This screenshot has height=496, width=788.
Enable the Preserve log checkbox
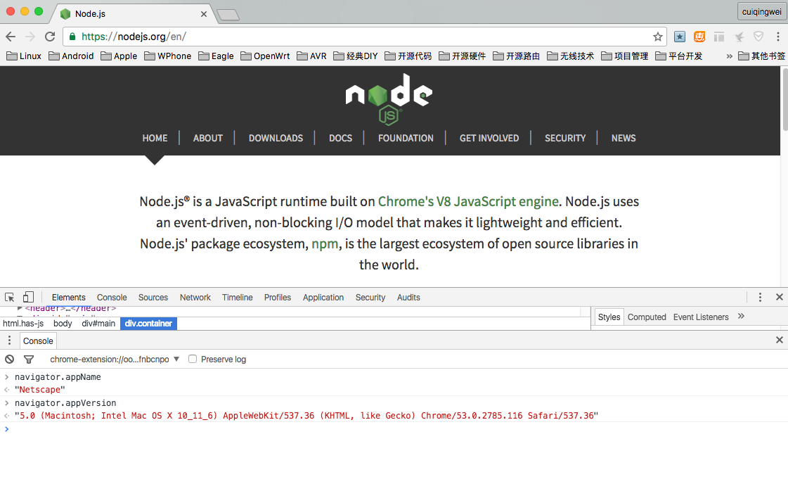pos(193,359)
